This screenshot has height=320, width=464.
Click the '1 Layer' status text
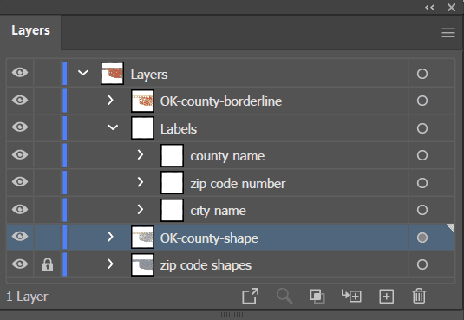[27, 297]
